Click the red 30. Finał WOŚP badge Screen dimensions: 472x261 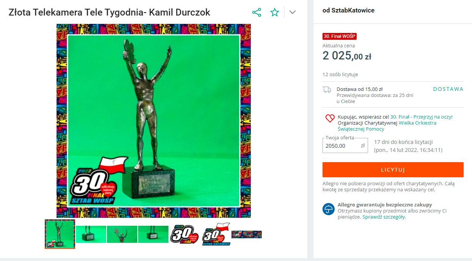[340, 36]
